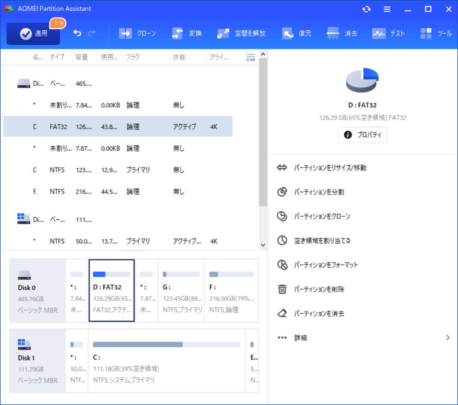The height and width of the screenshot is (405, 458).
Task: Select G: partition block in disk map
Action: 181,291
